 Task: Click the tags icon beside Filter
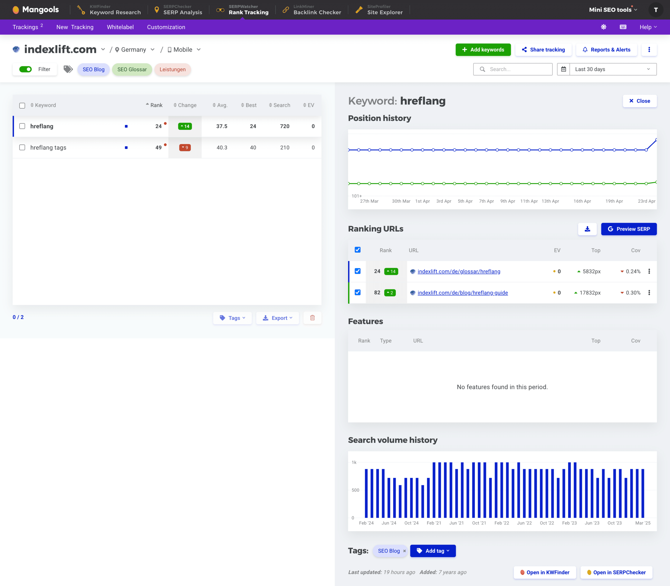(68, 69)
